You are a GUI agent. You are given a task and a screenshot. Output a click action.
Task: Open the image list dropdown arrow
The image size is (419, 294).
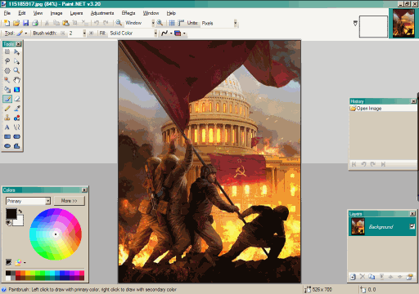tap(355, 24)
